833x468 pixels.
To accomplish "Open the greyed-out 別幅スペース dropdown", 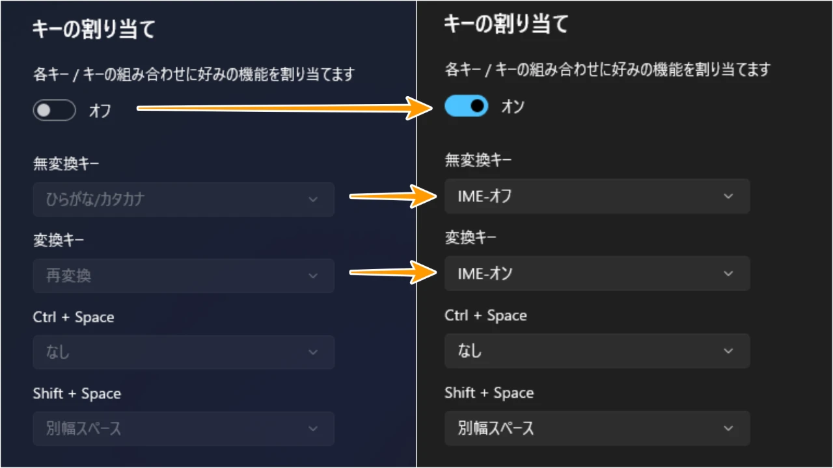I will [x=184, y=428].
